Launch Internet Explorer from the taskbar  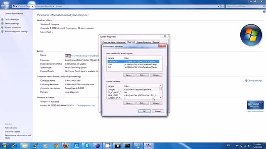click(15, 146)
